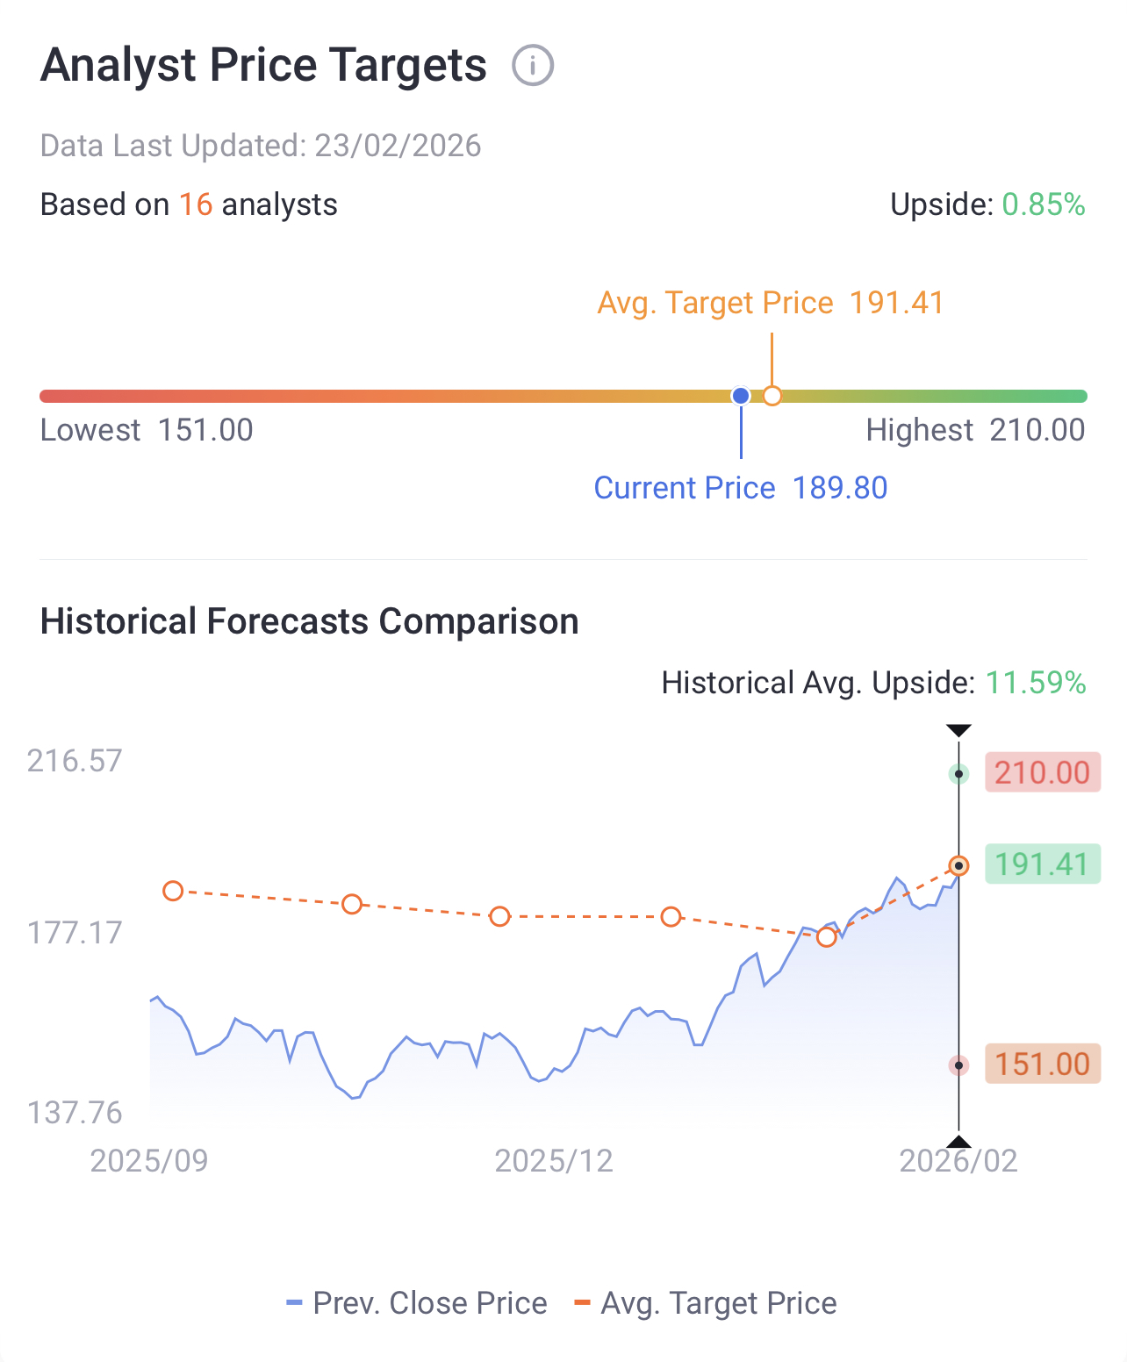Screen dimensions: 1127x1362
Task: Click the red dot at lowest target 151.00
Action: coord(959,1065)
